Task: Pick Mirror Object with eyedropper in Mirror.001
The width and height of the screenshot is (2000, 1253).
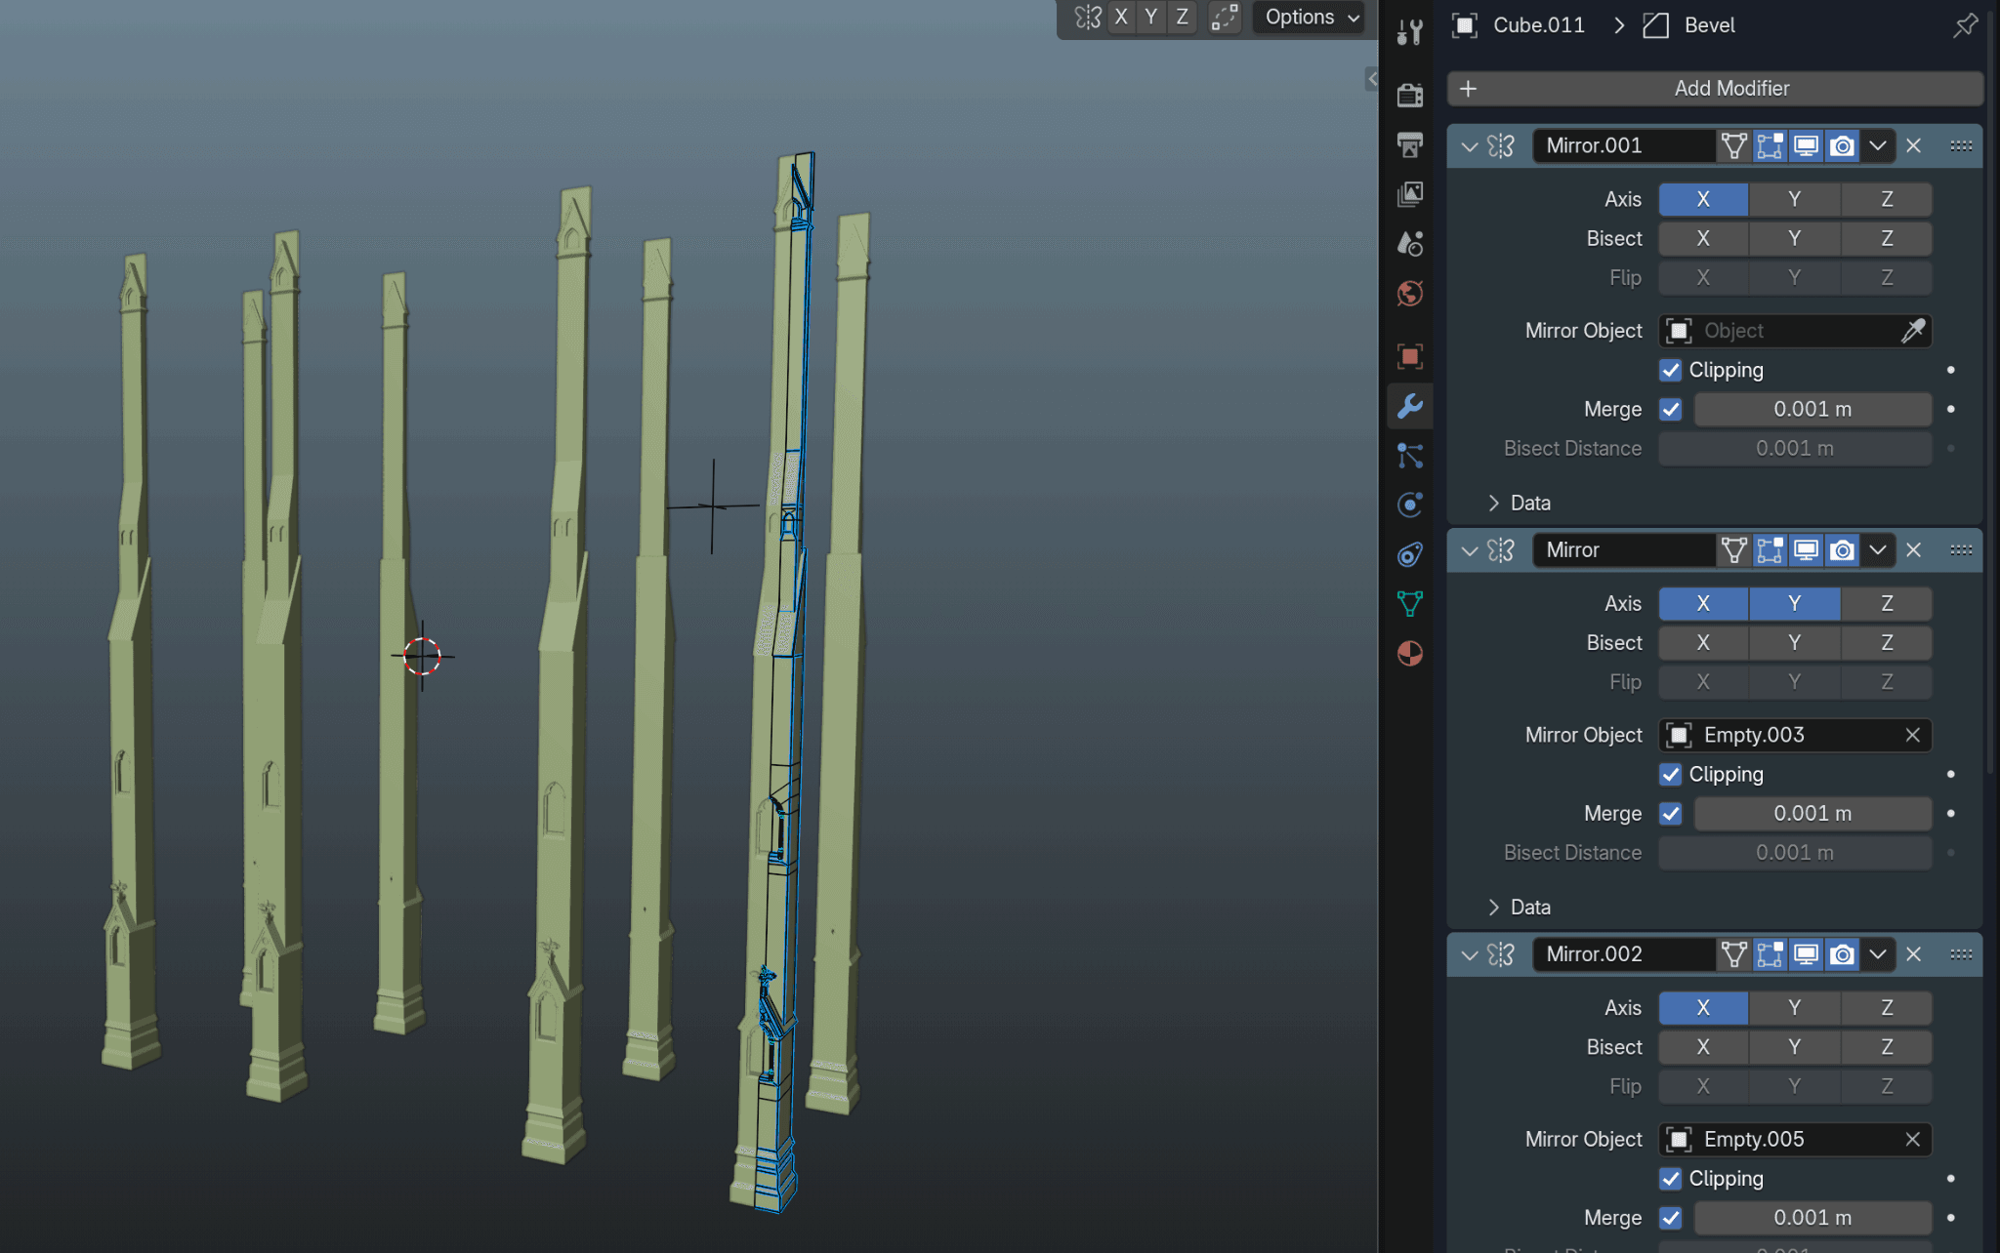Action: pos(1913,331)
